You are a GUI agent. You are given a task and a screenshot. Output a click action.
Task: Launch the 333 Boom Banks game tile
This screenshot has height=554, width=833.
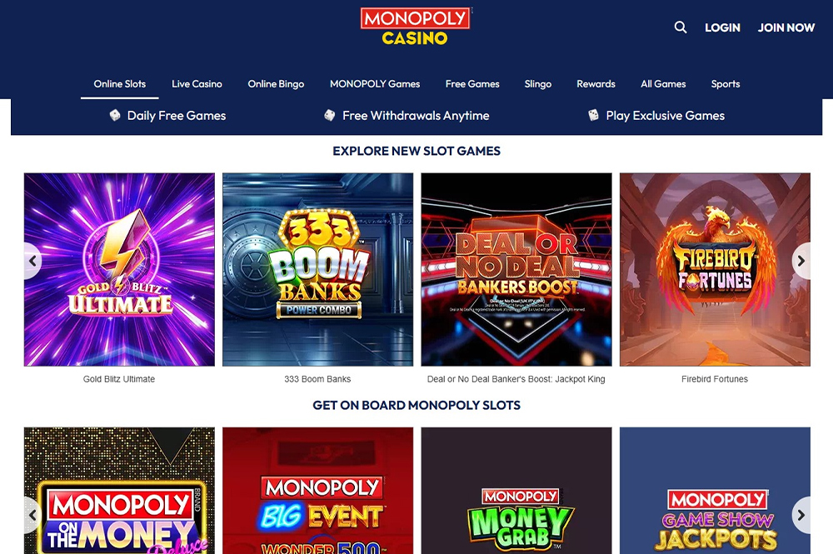(317, 269)
